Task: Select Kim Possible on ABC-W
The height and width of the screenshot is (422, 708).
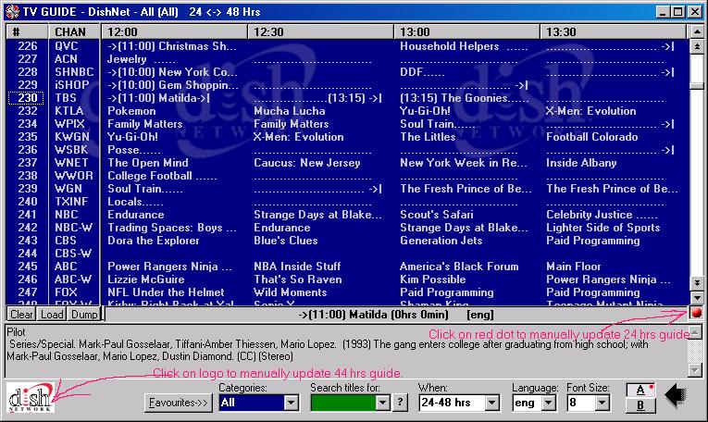Action: (x=432, y=279)
